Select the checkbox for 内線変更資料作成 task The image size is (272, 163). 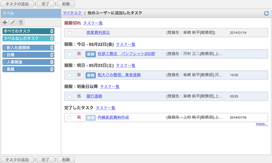point(69,118)
